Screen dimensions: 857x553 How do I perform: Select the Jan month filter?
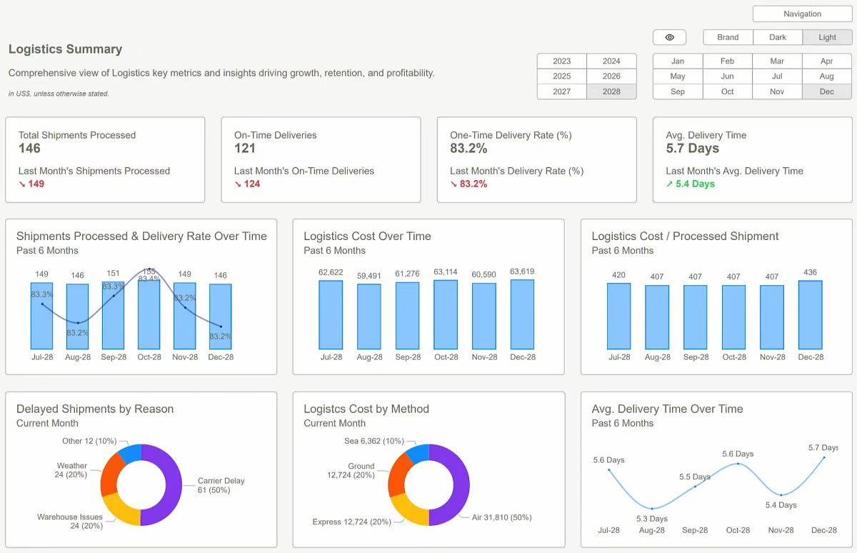[678, 61]
